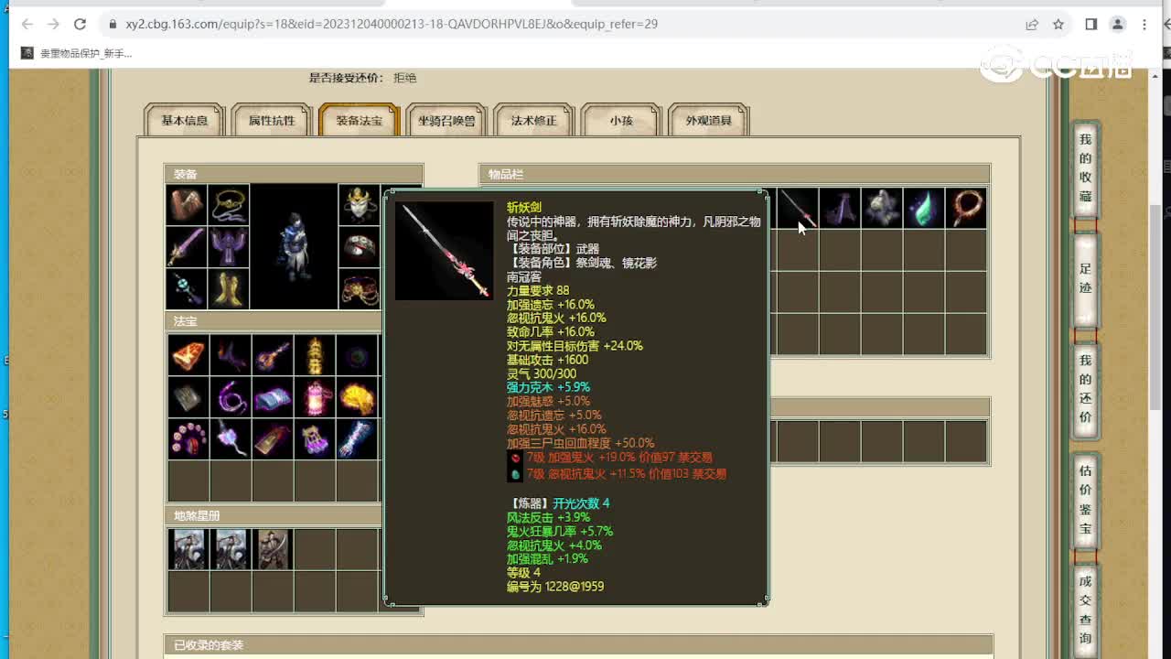Screen dimensions: 1171x659
Task: Click the grey stone book 法宝 icon
Action: click(x=188, y=397)
